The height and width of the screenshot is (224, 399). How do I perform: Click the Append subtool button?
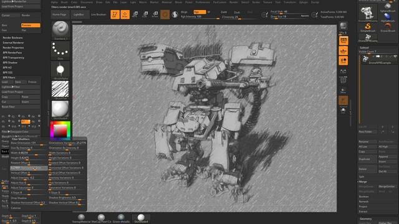pyautogui.click(x=387, y=157)
